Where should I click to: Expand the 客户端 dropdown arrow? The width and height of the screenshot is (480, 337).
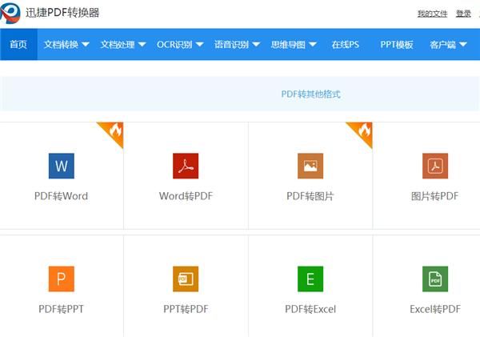(463, 44)
